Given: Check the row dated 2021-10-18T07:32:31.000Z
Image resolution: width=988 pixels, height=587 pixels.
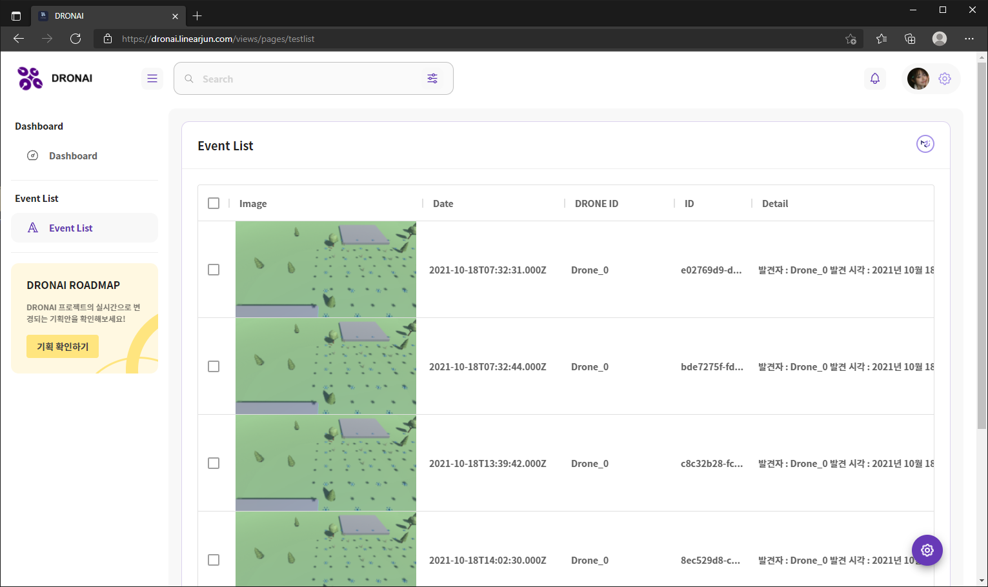Looking at the screenshot, I should [x=214, y=270].
